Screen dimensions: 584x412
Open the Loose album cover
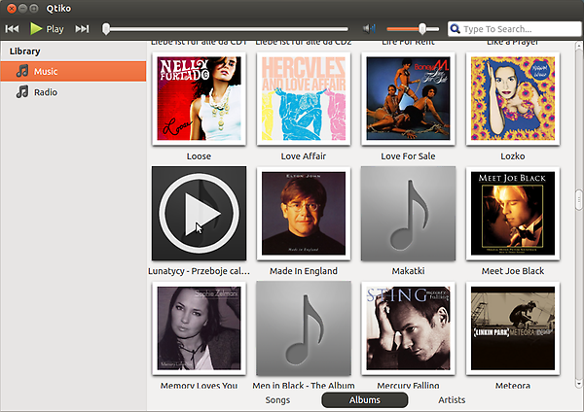(199, 98)
